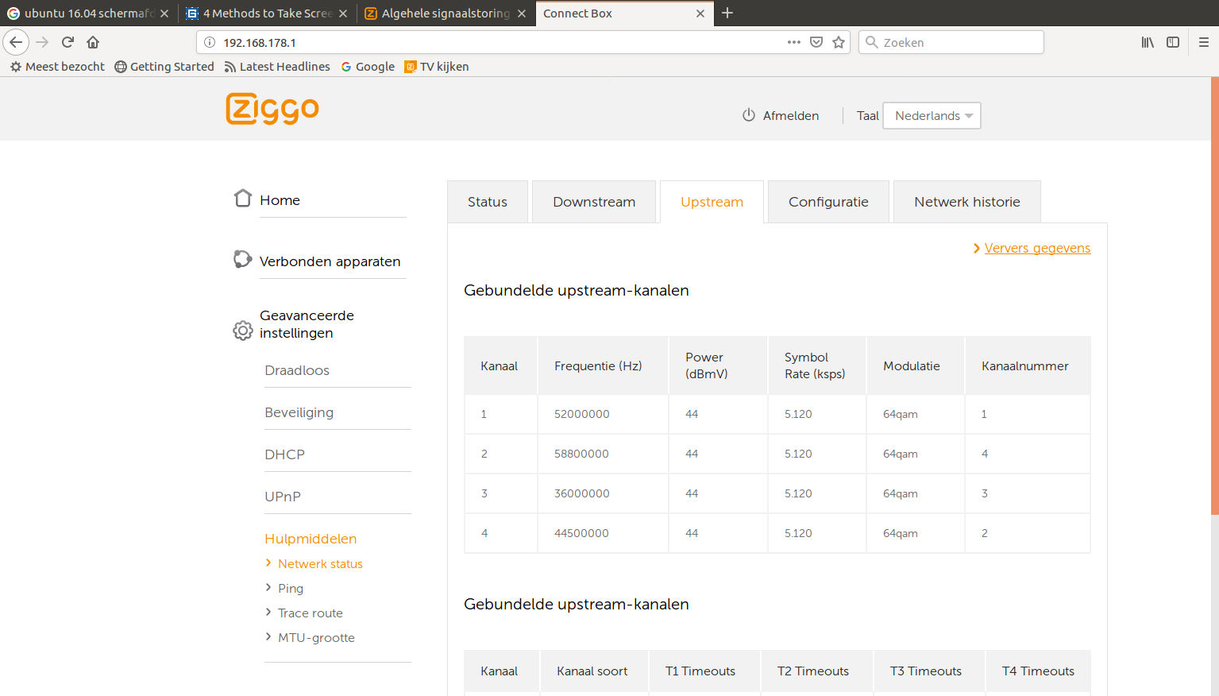
Task: Open the Netwerk historie tab
Action: [966, 202]
